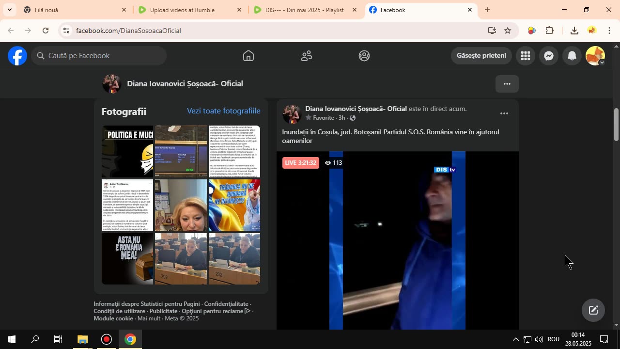The height and width of the screenshot is (349, 620).
Task: Go to Facebook Home feed icon
Action: 248,56
